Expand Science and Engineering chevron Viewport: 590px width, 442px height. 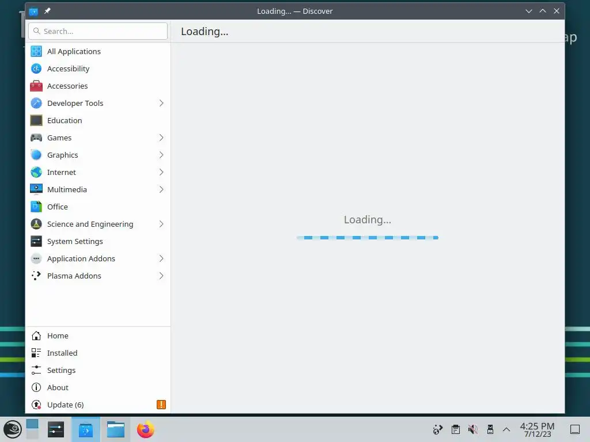coord(161,224)
